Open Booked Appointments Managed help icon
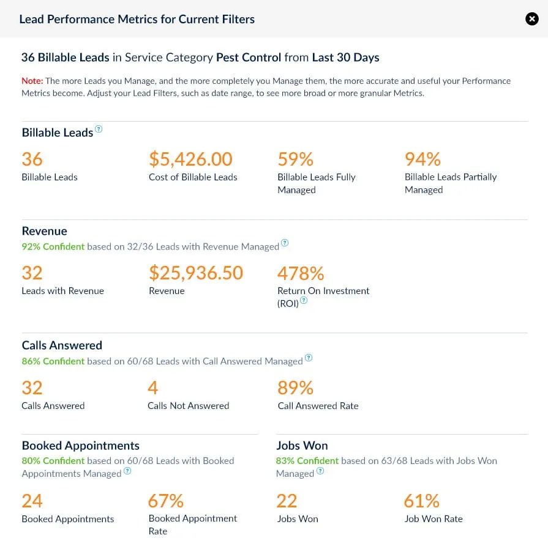This screenshot has height=560, width=548. click(x=127, y=471)
